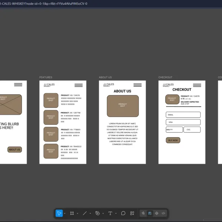Select product shot for PRODUCT XX: 1287758

[x=51, y=117]
